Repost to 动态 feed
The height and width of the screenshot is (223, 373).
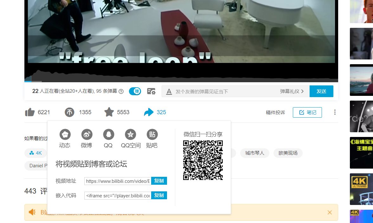pyautogui.click(x=65, y=135)
